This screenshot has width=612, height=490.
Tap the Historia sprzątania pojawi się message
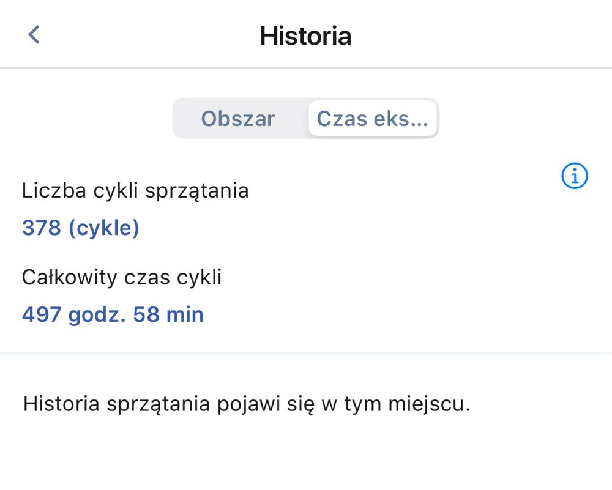tap(247, 404)
